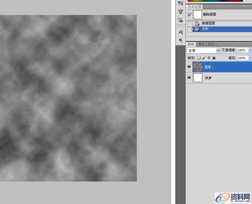252x204 pixels.
Task: Expand the 填充 fill slider arrow
Action: click(x=250, y=58)
